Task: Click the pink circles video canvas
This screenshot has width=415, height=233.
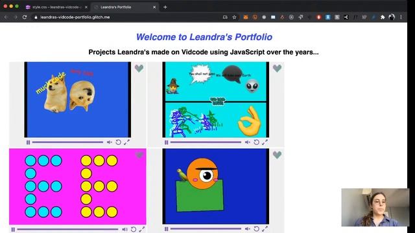Action: coord(78,186)
